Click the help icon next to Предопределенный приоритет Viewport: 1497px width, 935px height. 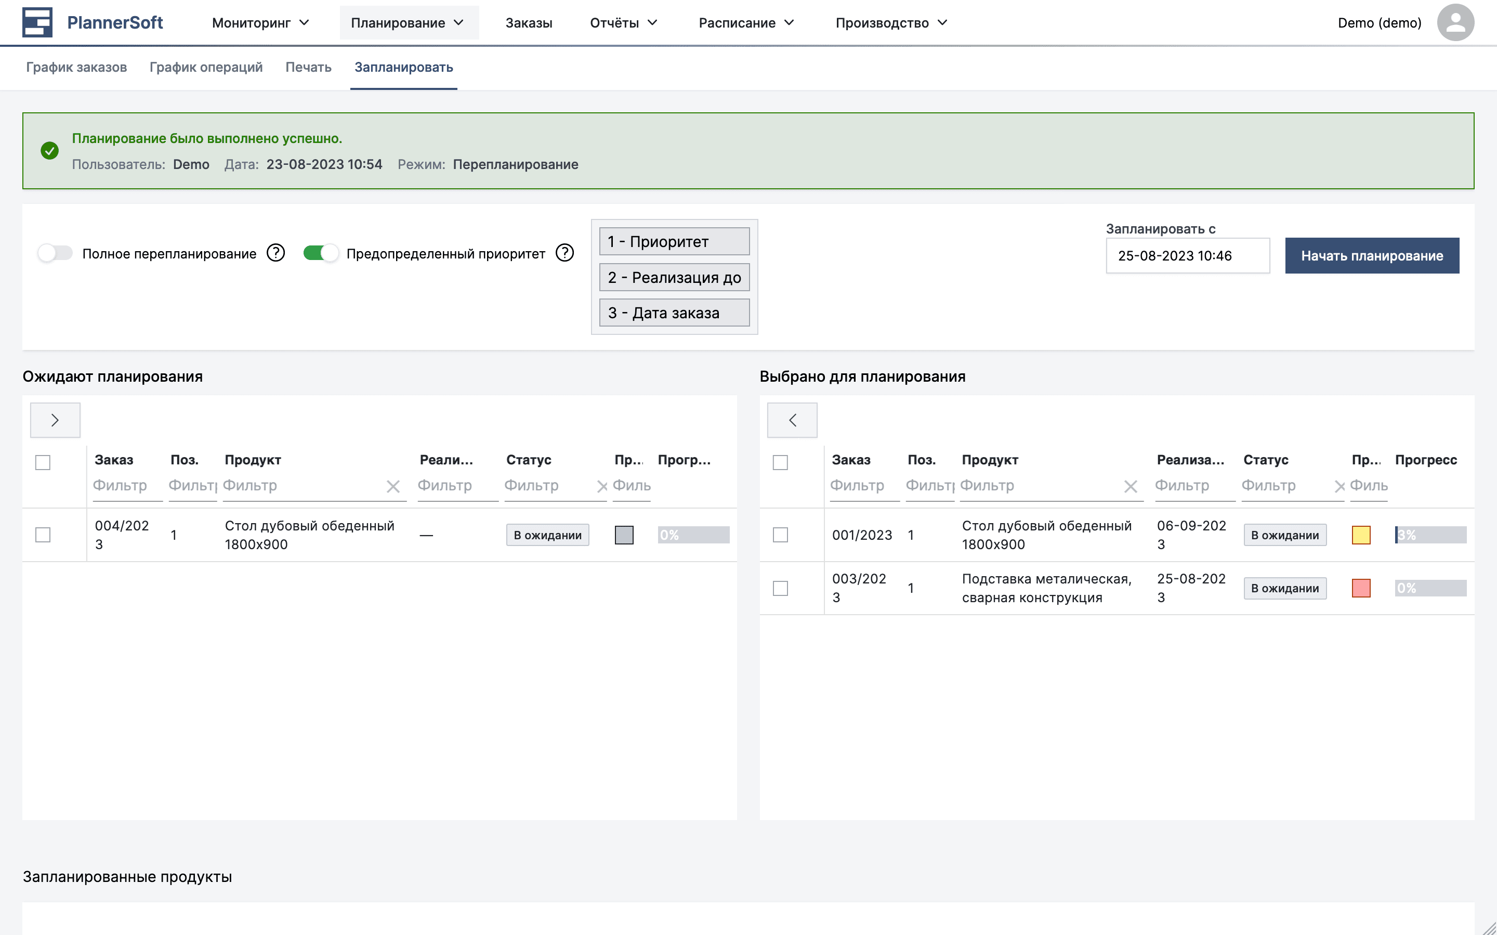pos(564,252)
